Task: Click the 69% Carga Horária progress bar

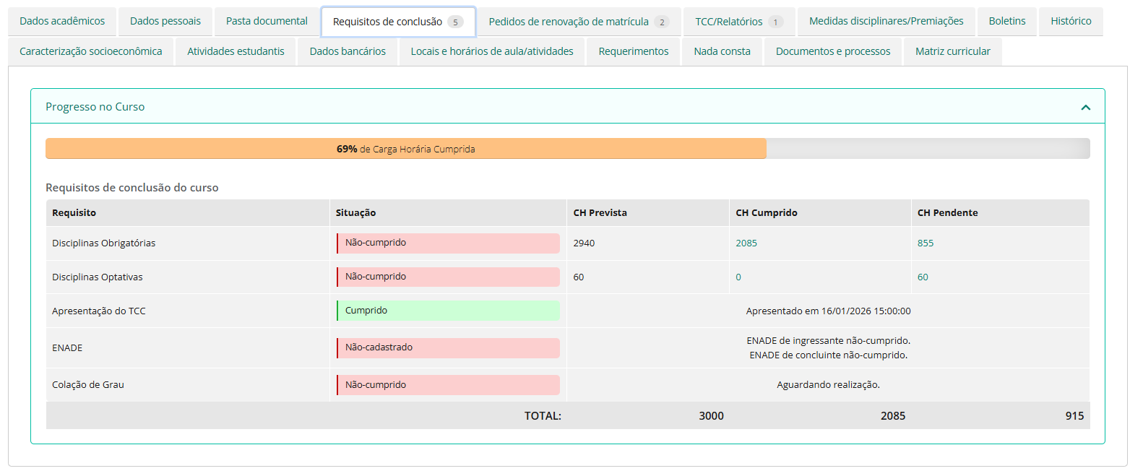Action: 406,149
